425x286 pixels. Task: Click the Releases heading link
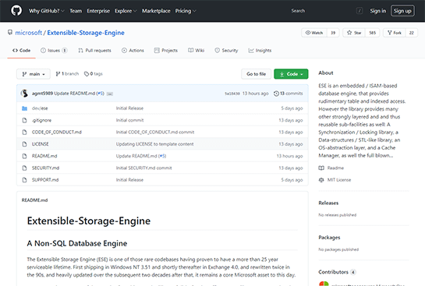tap(328, 203)
